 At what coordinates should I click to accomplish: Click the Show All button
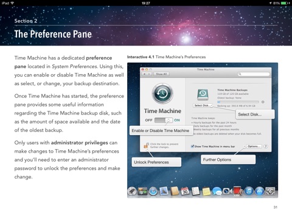(x=161, y=74)
